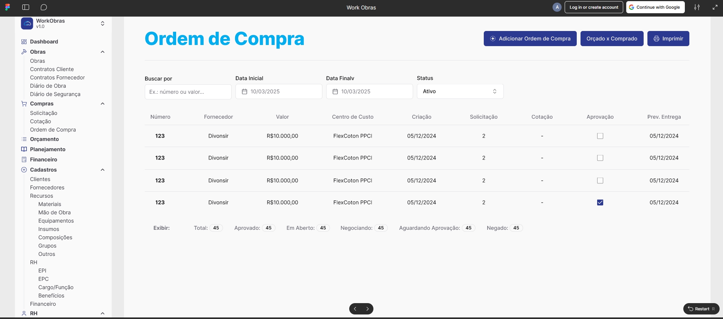Enter fullscreen with expand arrows icon
The image size is (723, 319).
tap(715, 7)
